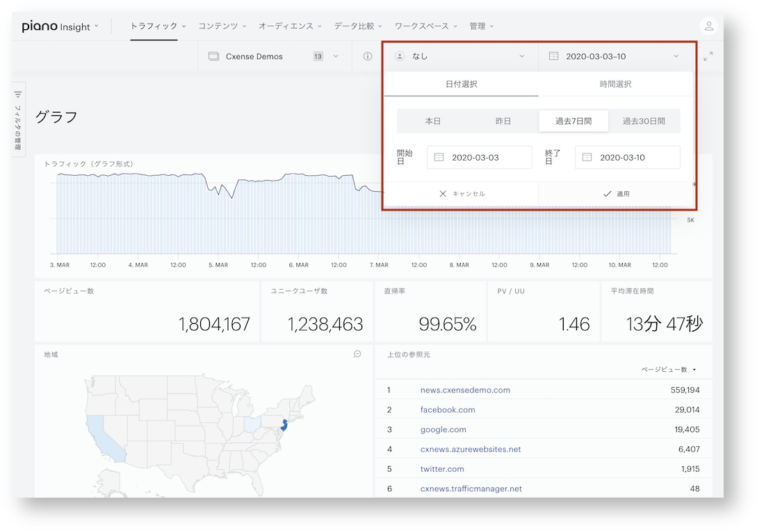757x531 pixels.
Task: Switch to the 日付選択 tab
Action: pos(461,84)
